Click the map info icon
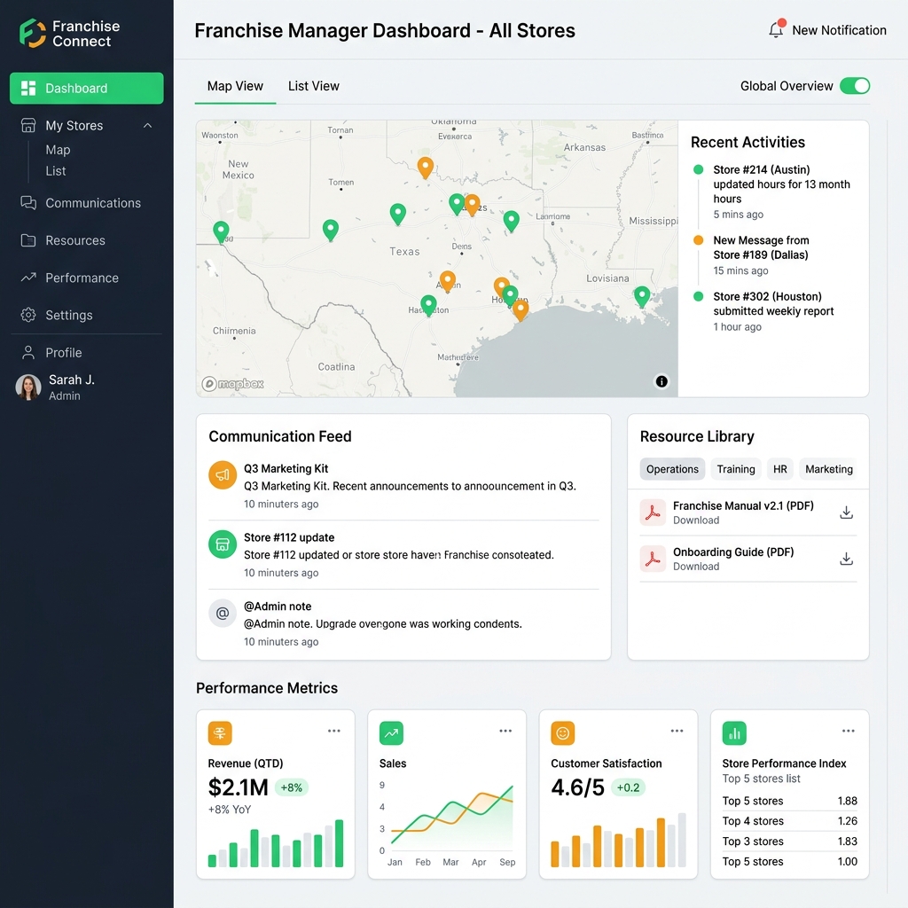The height and width of the screenshot is (908, 908). [661, 381]
